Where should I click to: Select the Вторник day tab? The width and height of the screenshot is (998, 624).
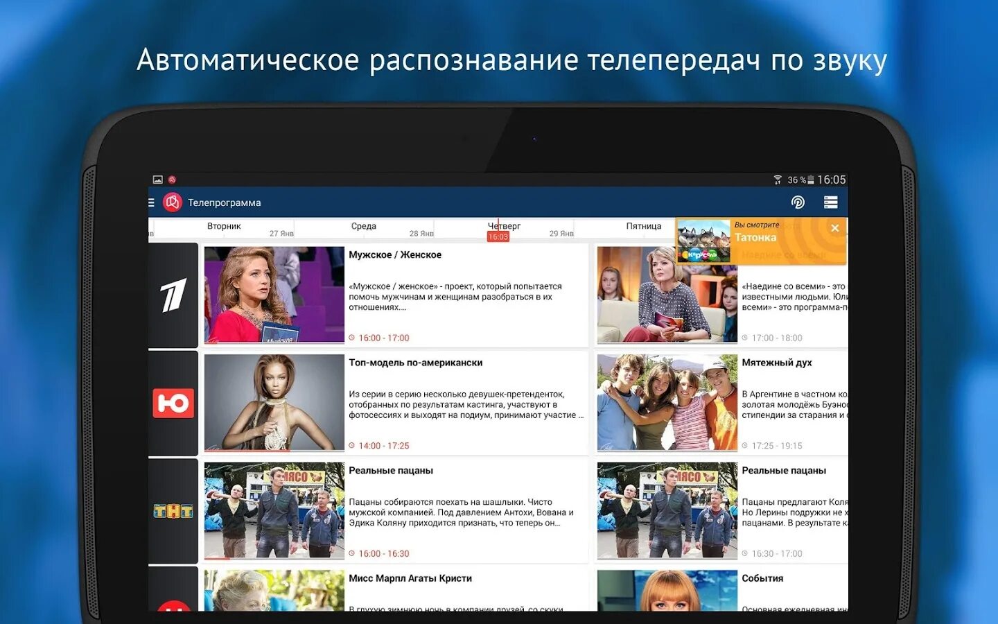point(224,226)
